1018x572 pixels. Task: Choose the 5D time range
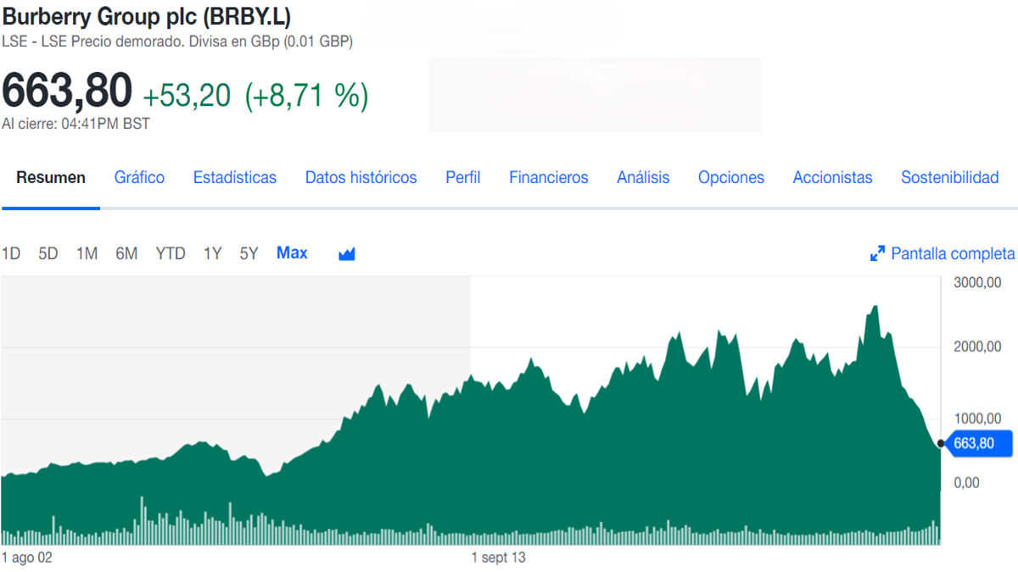point(48,253)
